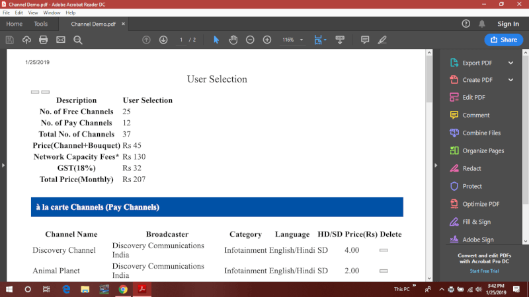Open Task View in taskbar
The height and width of the screenshot is (297, 529).
46,289
